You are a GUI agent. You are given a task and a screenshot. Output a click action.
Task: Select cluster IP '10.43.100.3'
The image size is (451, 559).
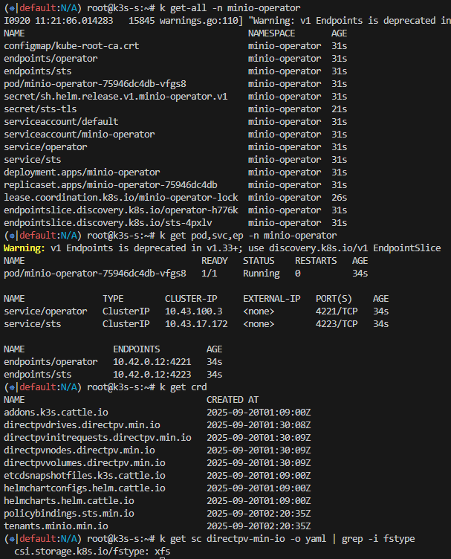coord(193,311)
